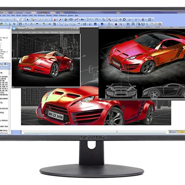This screenshot has width=185, height=185.
Task: Click the blue shaded box icon
Action: 102,24
